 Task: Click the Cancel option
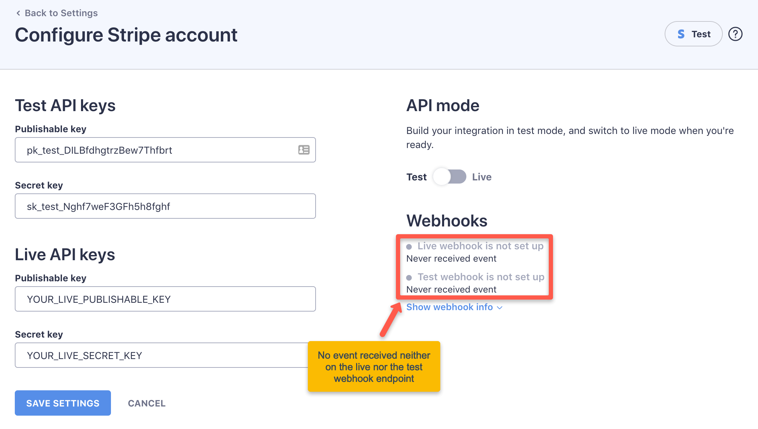[147, 403]
